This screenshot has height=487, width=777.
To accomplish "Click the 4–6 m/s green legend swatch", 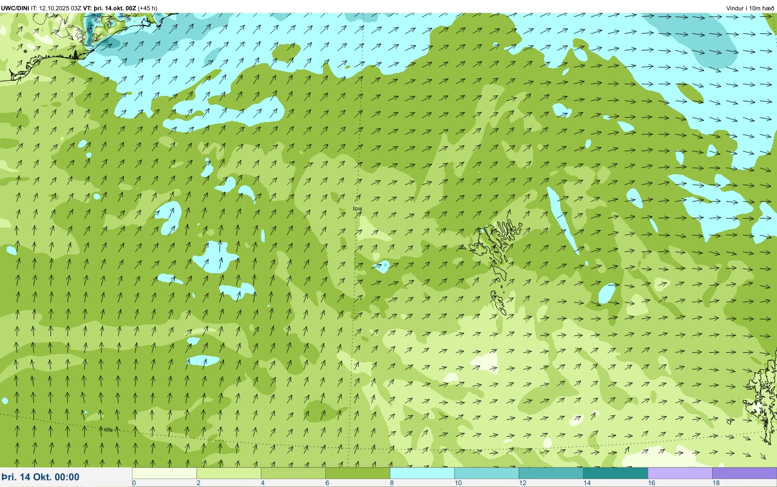I will 293,473.
